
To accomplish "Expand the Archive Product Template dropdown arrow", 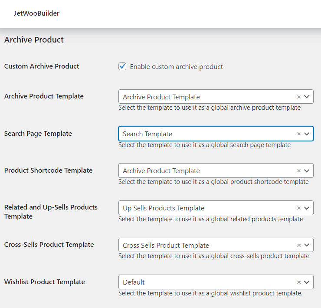I will [306, 97].
